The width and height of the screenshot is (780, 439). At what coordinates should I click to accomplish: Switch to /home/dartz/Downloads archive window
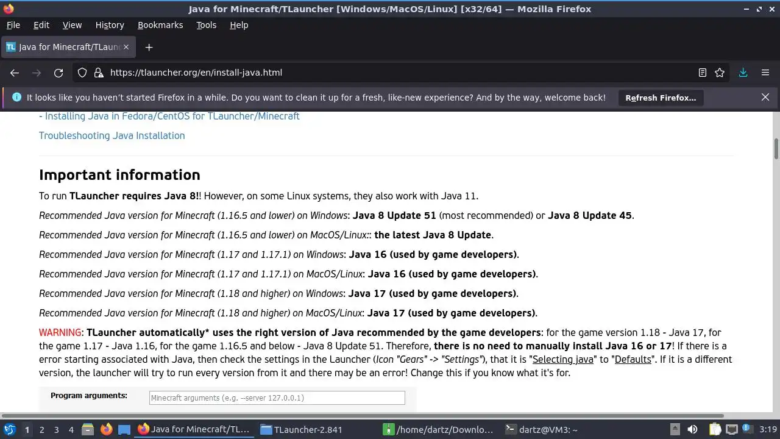(439, 429)
